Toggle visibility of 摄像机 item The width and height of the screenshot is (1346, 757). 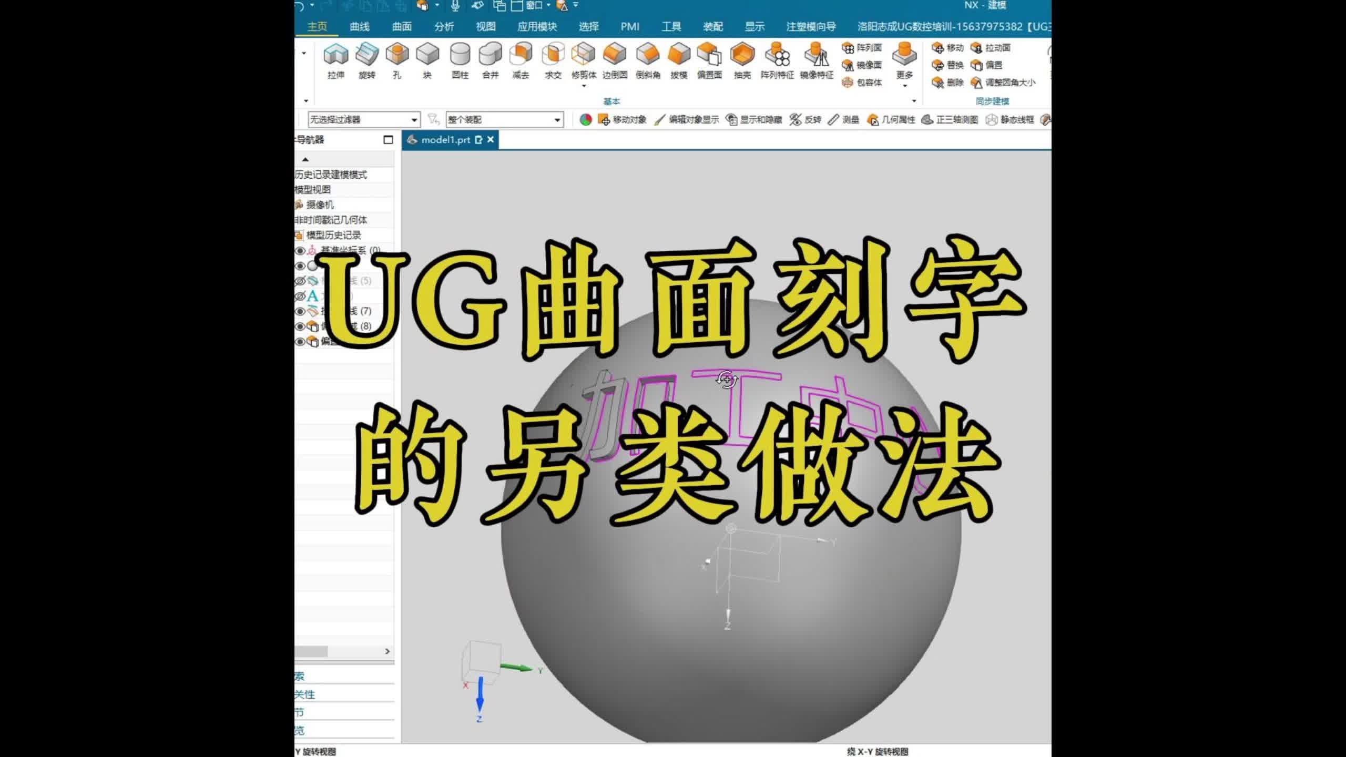300,203
